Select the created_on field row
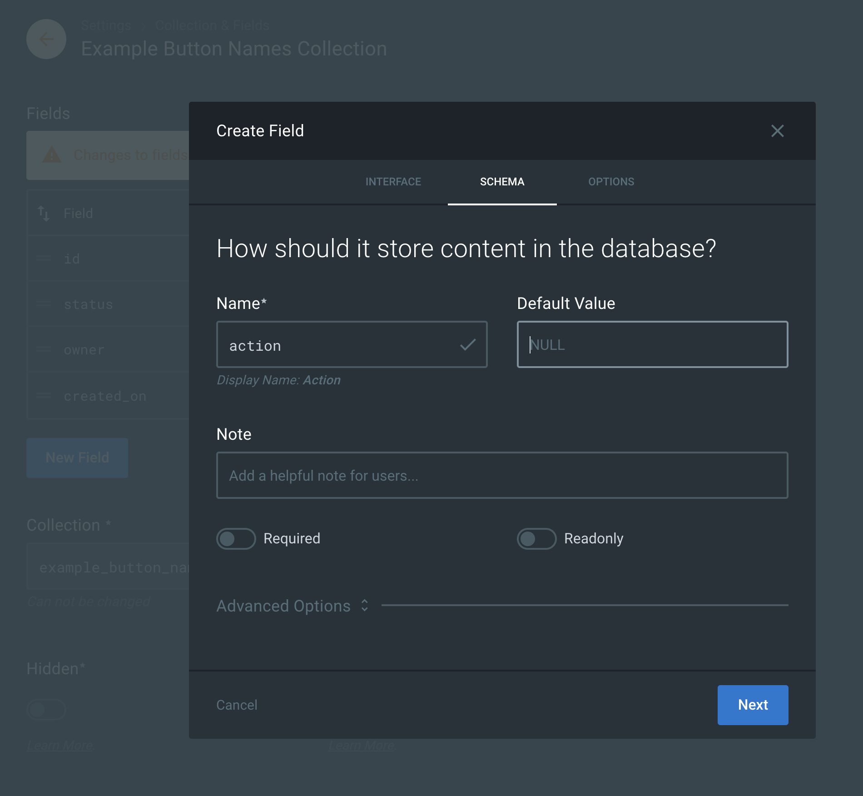 click(x=108, y=396)
